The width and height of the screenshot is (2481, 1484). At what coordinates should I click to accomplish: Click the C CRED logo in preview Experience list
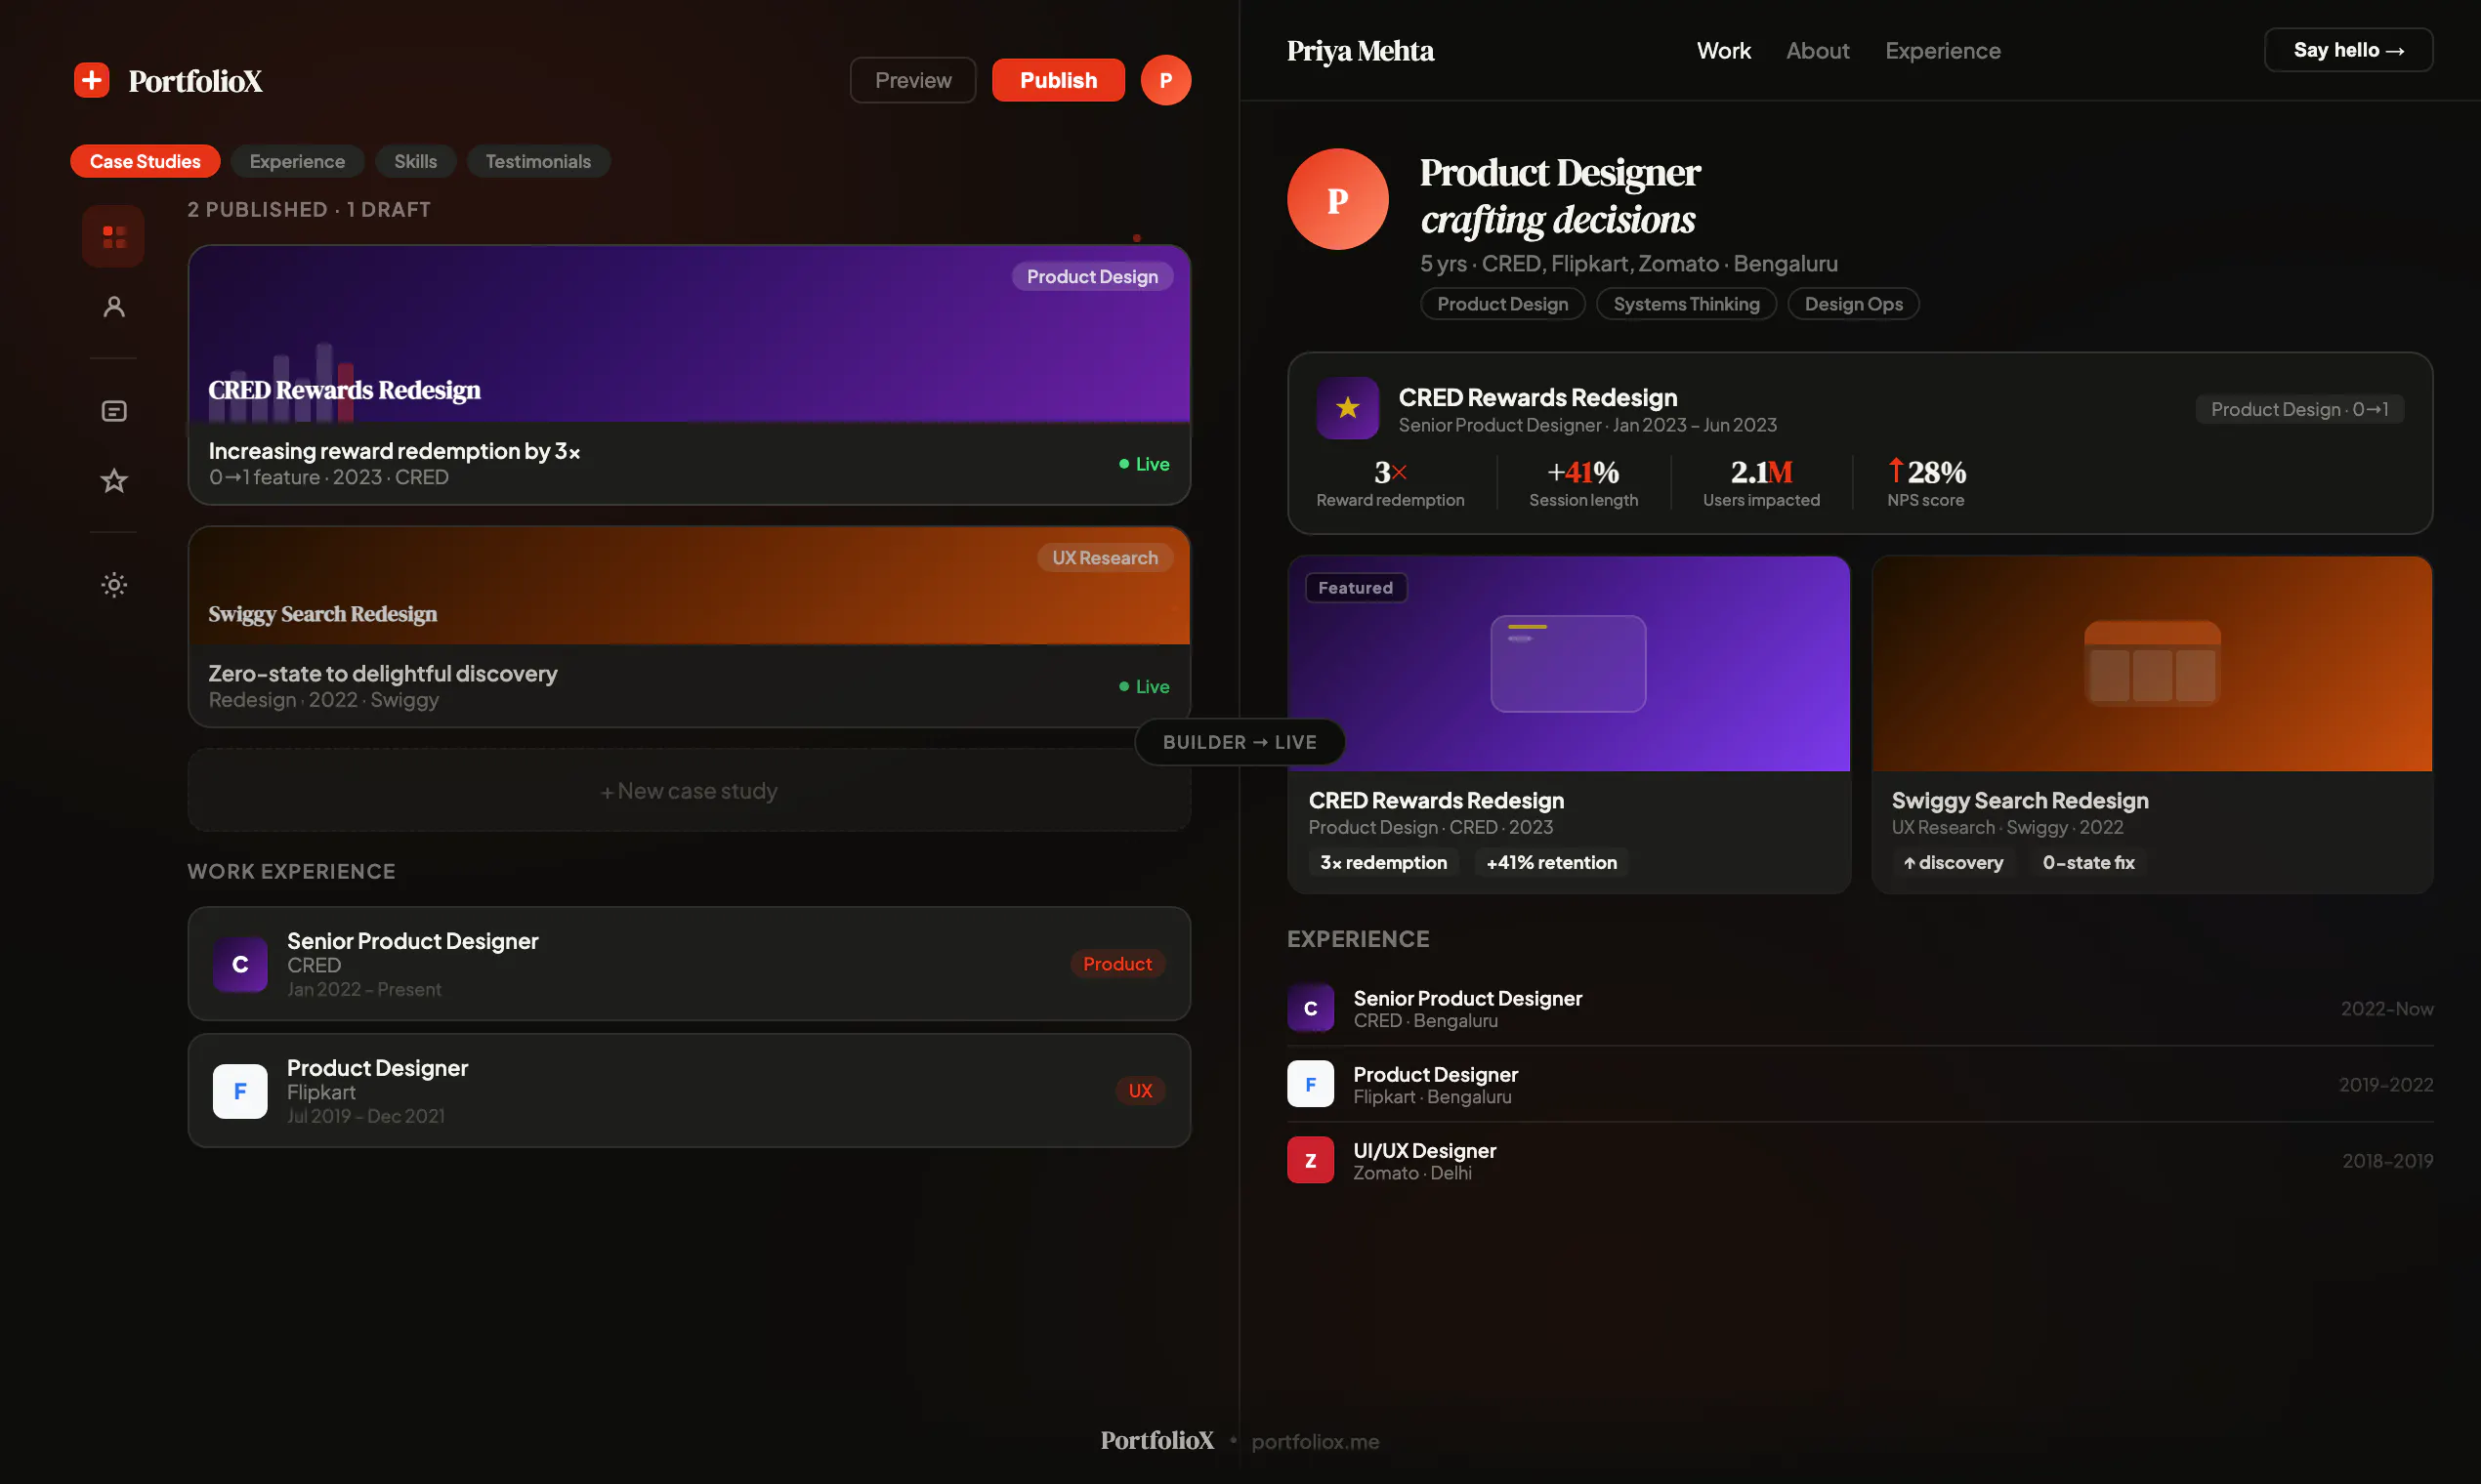[1311, 1008]
